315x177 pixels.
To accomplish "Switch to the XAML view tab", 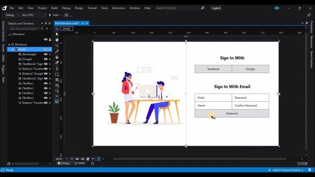I will [x=80, y=163].
